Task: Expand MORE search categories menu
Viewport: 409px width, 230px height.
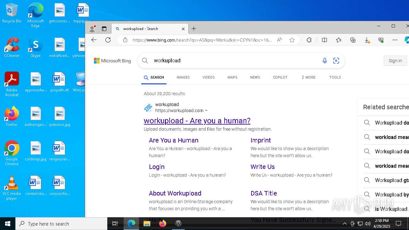Action: coord(308,77)
